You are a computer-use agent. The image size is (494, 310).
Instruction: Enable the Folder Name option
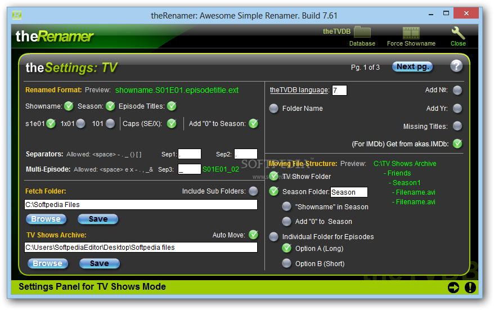(274, 109)
